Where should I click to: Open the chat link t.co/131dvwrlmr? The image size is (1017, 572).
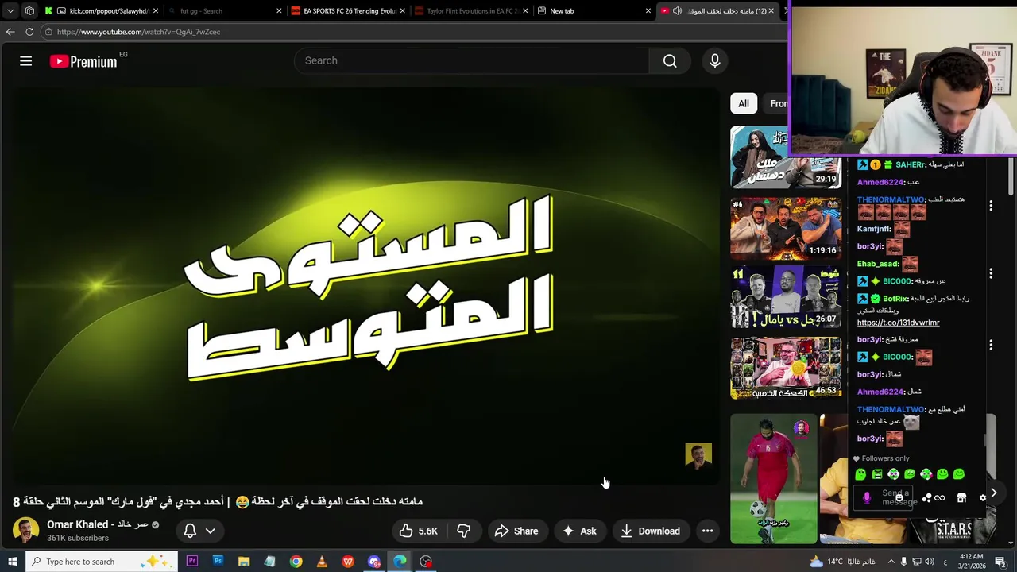[x=898, y=323]
